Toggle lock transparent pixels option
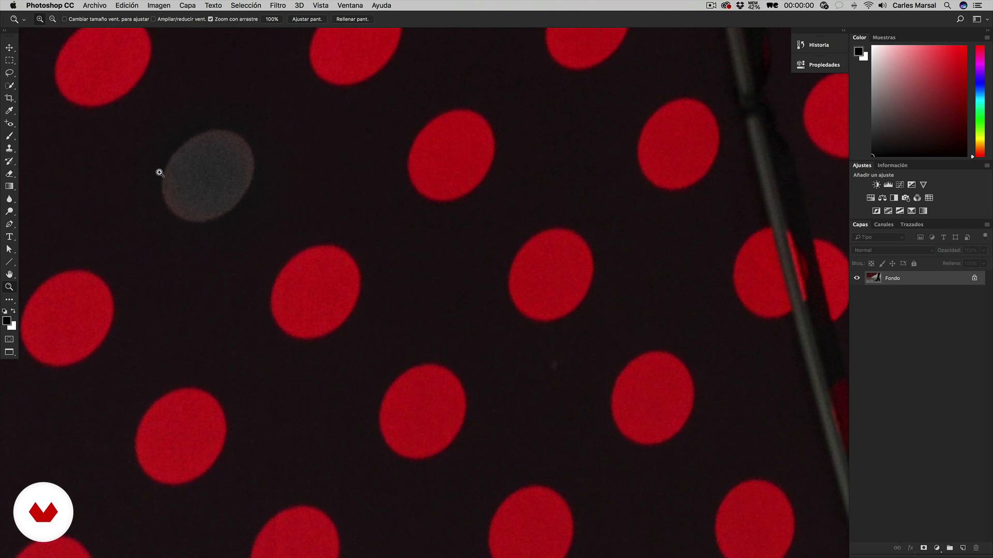 [871, 263]
